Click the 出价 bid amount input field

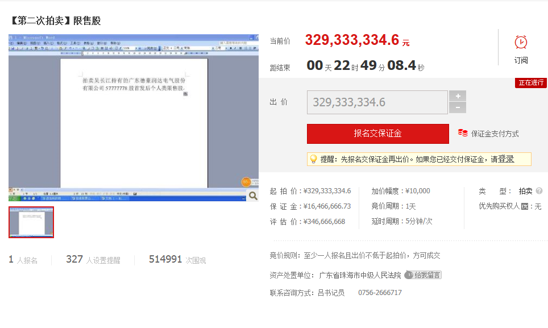(x=377, y=102)
